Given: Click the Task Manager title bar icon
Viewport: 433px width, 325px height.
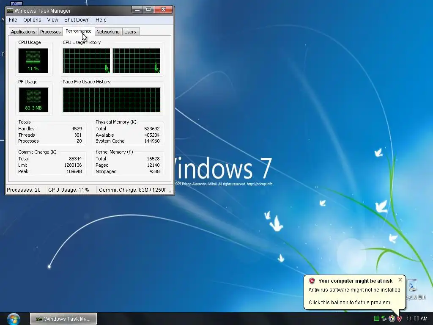Looking at the screenshot, I should pyautogui.click(x=10, y=11).
